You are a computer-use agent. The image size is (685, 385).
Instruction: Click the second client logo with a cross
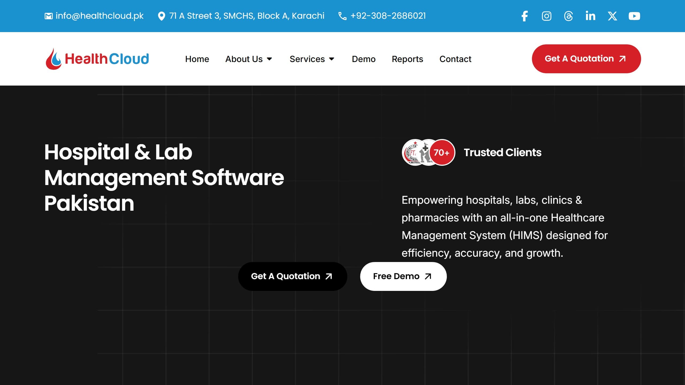click(x=425, y=152)
